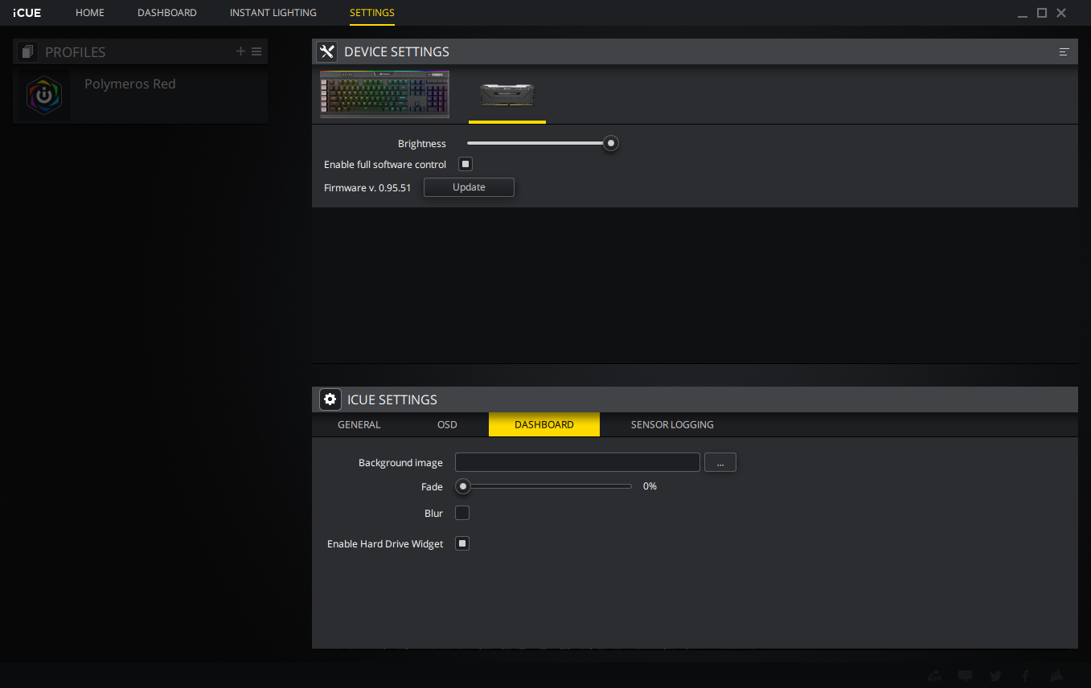Image resolution: width=1091 pixels, height=688 pixels.
Task: Open the Device Settings options menu icon
Action: [x=1064, y=51]
